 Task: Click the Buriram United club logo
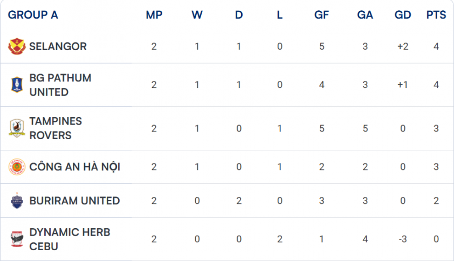17,201
